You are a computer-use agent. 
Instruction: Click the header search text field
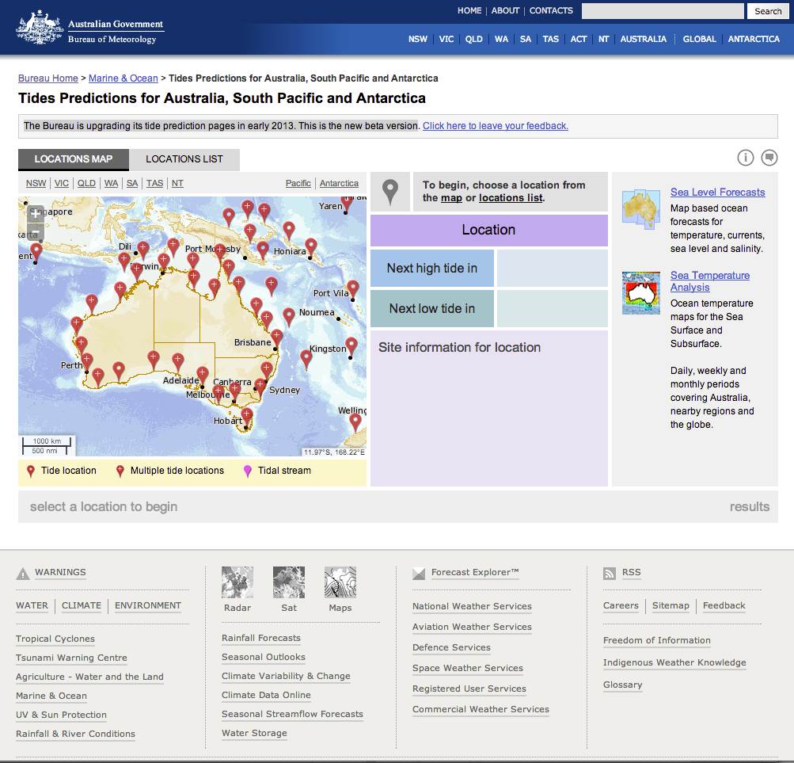point(663,11)
